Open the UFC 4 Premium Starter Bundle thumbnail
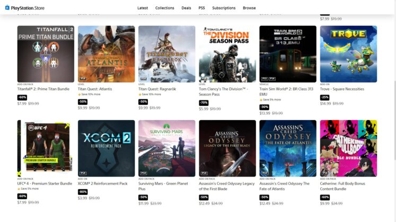This screenshot has width=396, height=222. 46,148
